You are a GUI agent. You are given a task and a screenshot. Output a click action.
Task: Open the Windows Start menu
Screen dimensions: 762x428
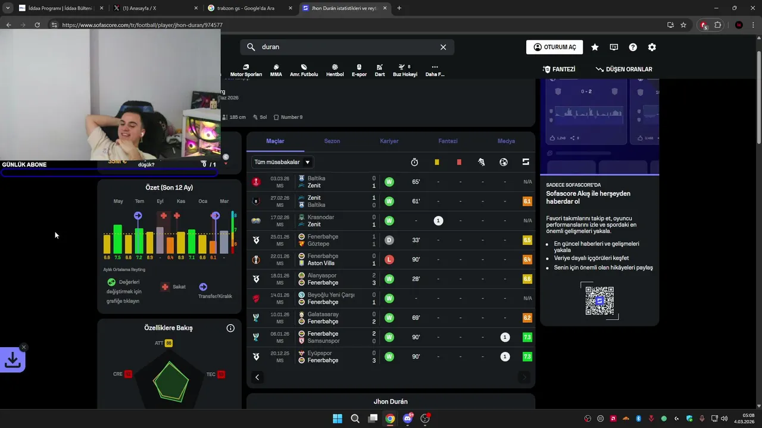tap(338, 418)
